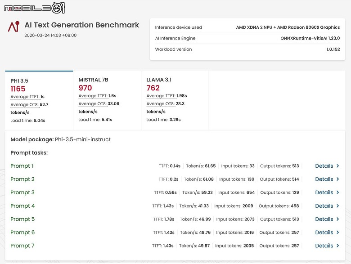
Task: Click Details text for Prompt 6
Action: [324, 233]
